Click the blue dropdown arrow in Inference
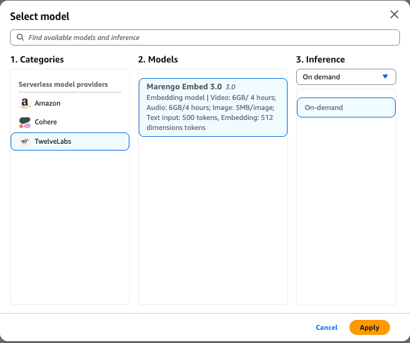 pos(385,76)
